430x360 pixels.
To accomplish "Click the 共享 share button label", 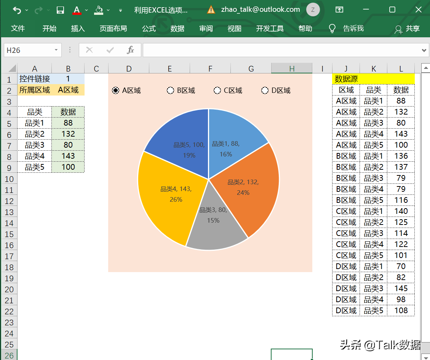I will coord(413,29).
